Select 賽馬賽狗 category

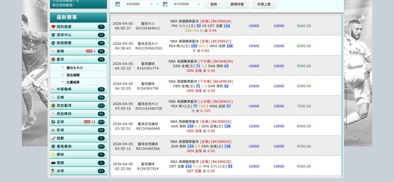click(x=78, y=146)
